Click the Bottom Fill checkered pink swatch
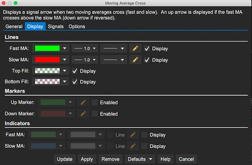The image size is (252, 165). coord(47,81)
